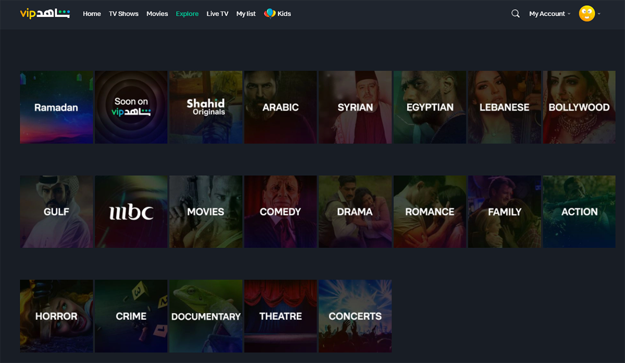The width and height of the screenshot is (625, 363).
Task: Open the TV Shows menu
Action: [x=123, y=14]
